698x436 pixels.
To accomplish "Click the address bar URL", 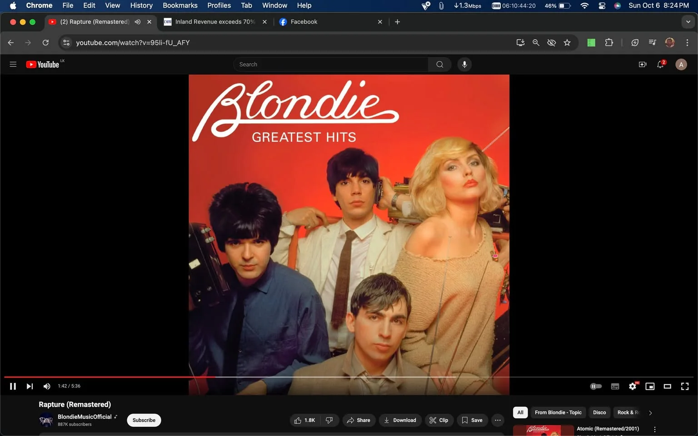I will [133, 43].
